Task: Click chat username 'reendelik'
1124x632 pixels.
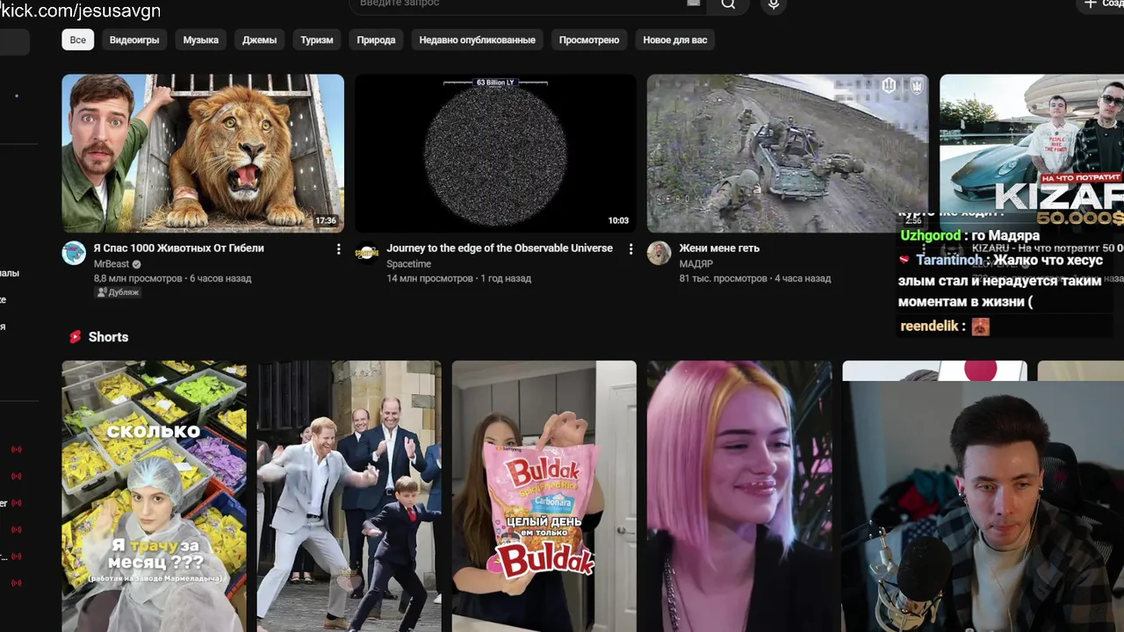Action: (x=929, y=327)
